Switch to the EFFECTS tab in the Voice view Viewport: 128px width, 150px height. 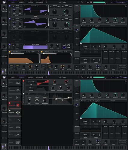tap(22, 2)
